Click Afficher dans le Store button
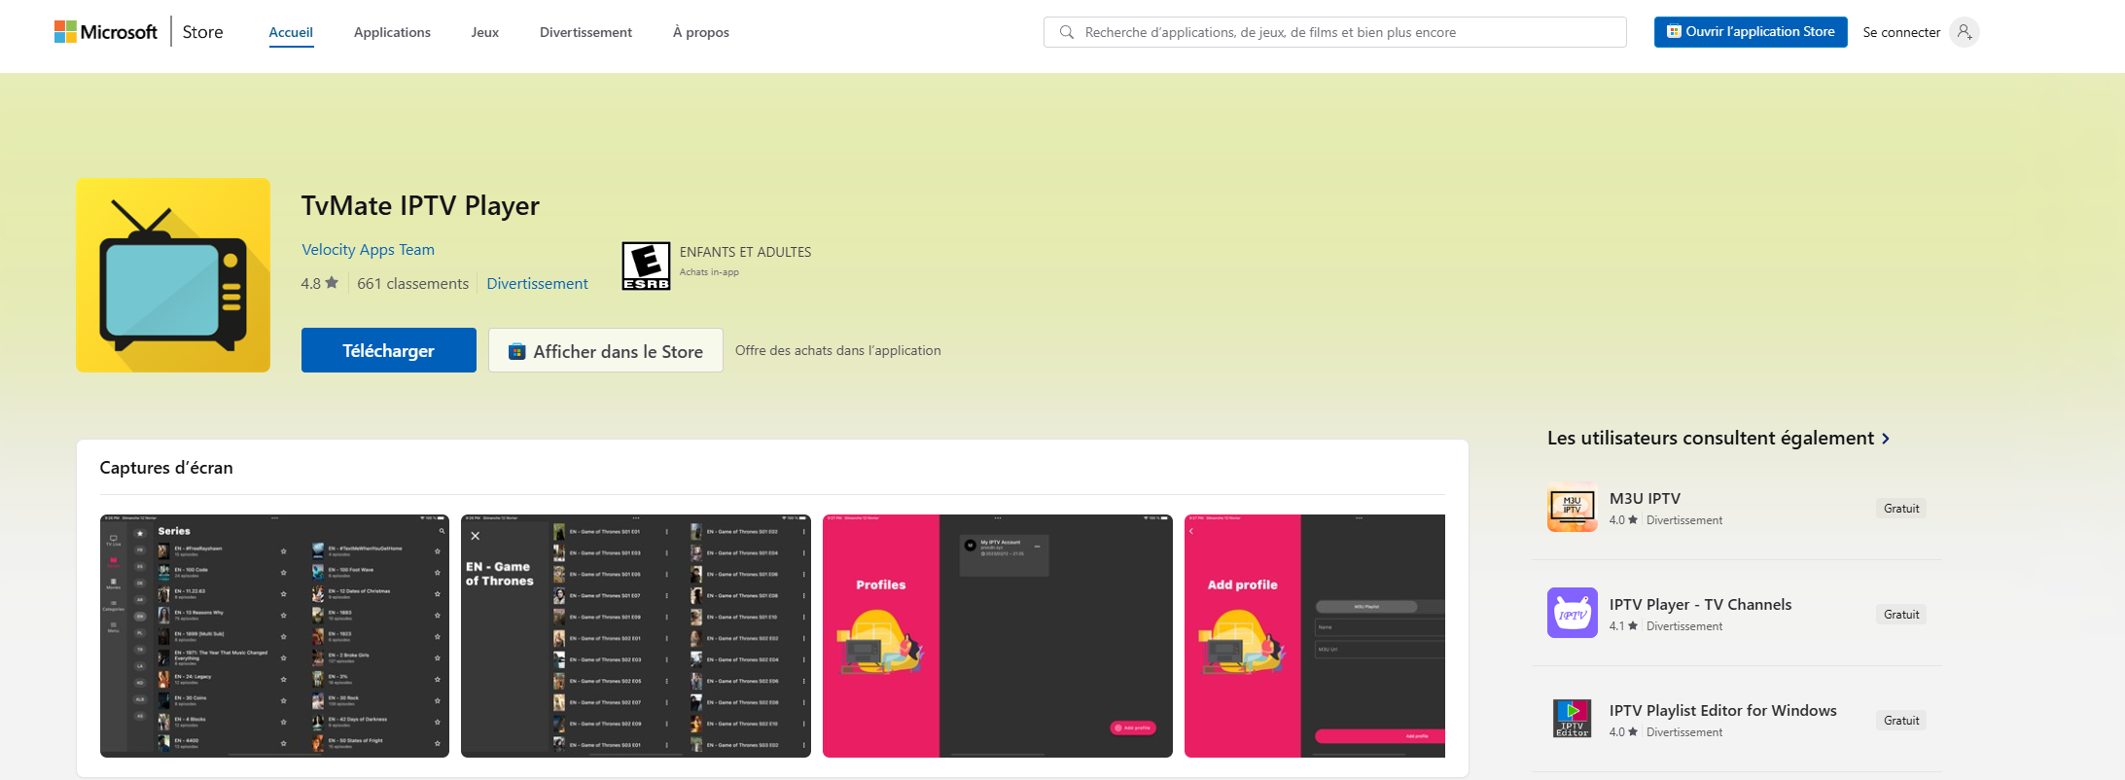This screenshot has width=2125, height=780. coord(605,350)
